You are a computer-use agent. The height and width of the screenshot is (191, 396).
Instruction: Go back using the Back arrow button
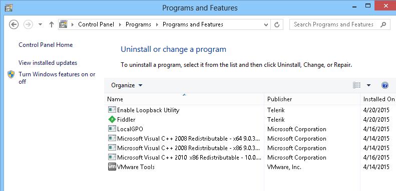14,24
